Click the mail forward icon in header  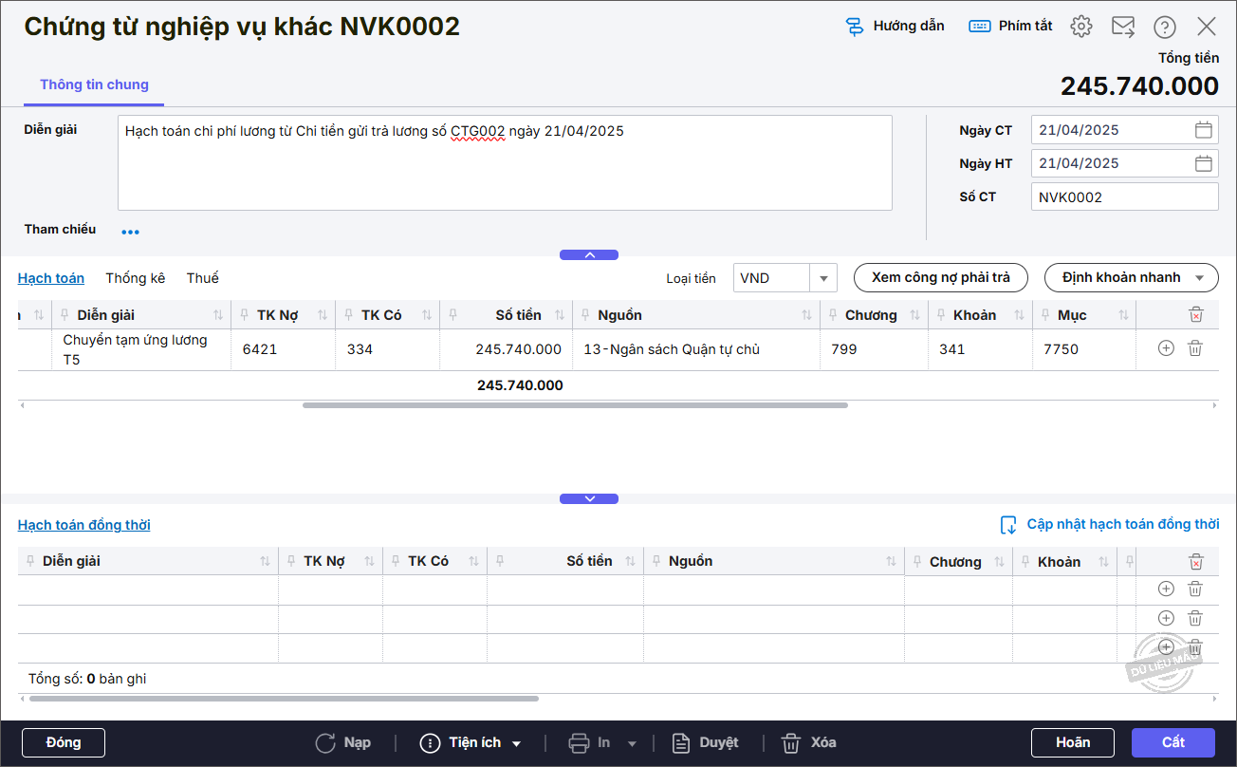[x=1123, y=27]
